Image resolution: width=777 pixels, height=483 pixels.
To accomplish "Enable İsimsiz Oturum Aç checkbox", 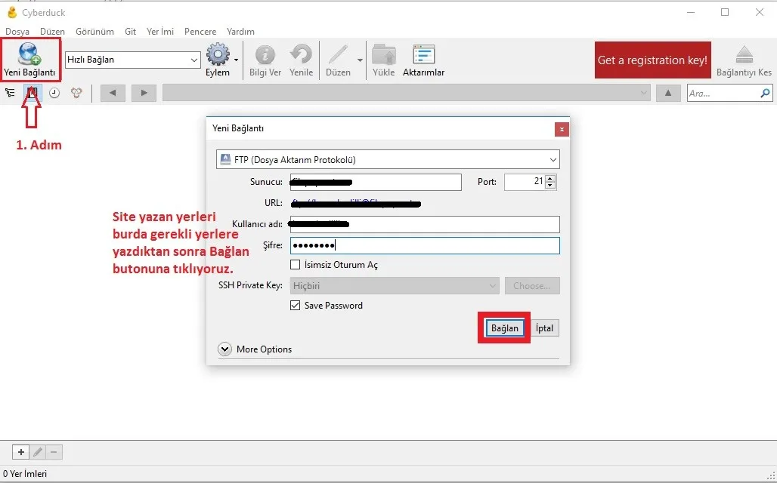I will pos(295,265).
